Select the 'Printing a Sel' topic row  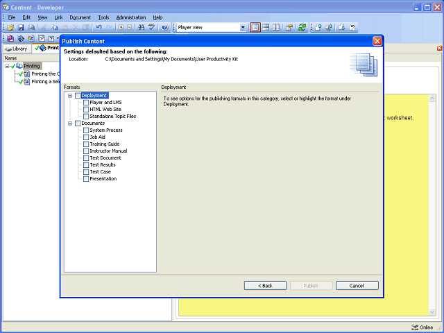click(x=45, y=82)
